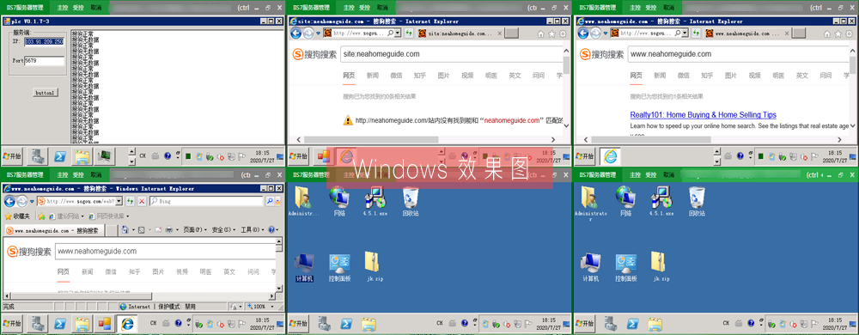This screenshot has height=335, width=859.
Task: Open 回收站 on desktop with highlighted 计算机
Action: (x=411, y=202)
